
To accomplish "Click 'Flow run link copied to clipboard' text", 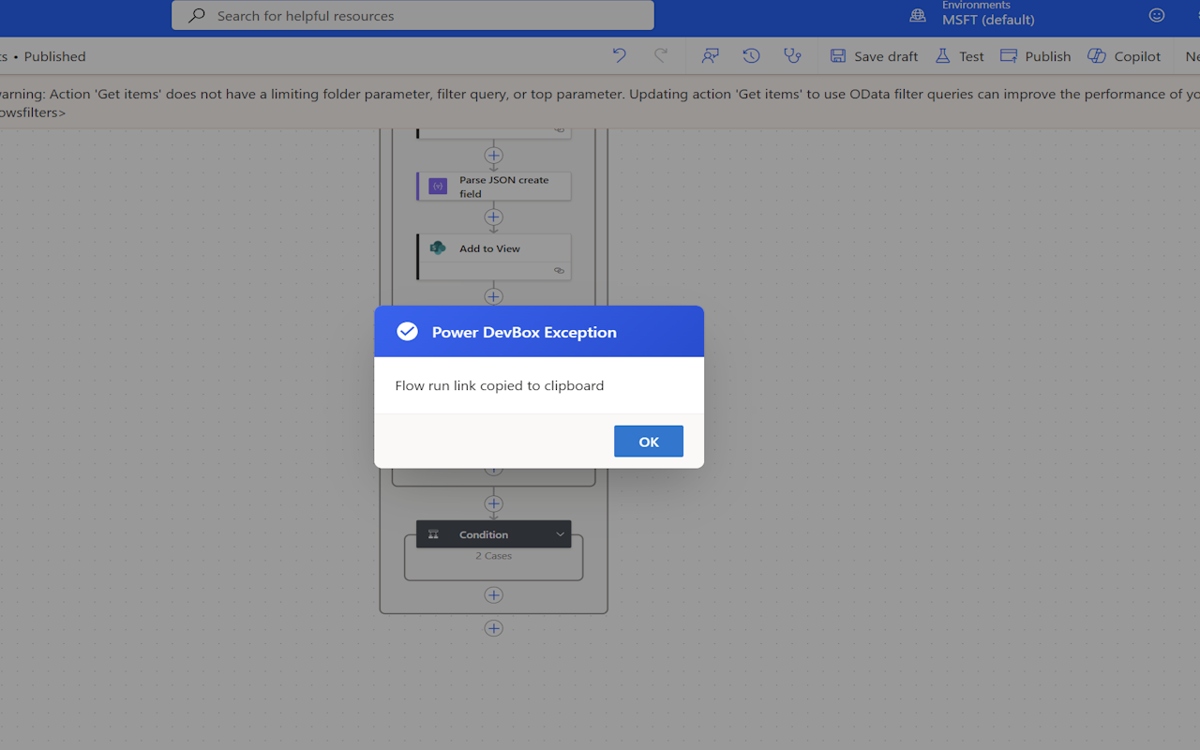I will (499, 385).
